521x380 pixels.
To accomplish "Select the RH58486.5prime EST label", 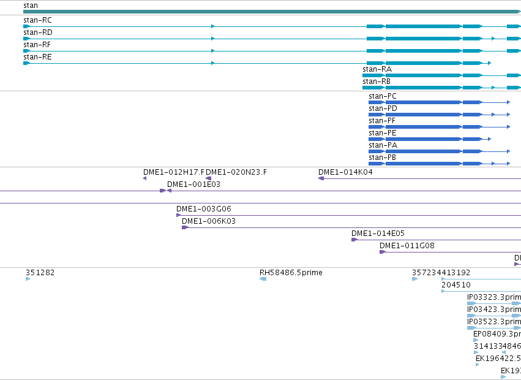I will (291, 273).
